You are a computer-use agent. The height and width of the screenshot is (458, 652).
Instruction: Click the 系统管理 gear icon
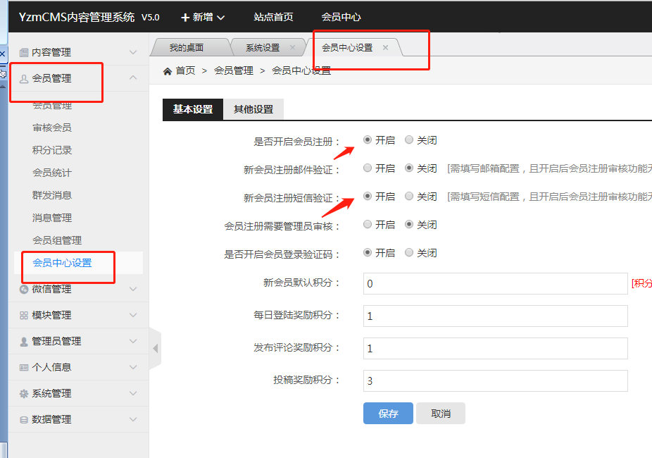pyautogui.click(x=24, y=393)
